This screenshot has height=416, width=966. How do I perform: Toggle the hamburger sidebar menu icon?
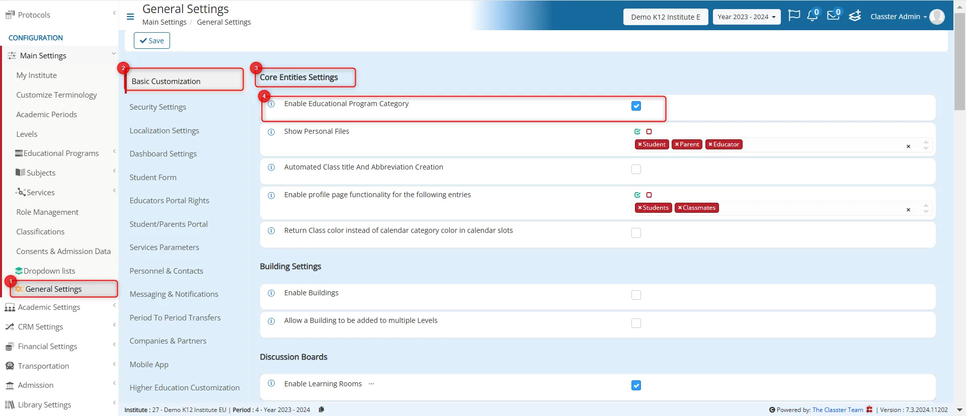pos(130,17)
